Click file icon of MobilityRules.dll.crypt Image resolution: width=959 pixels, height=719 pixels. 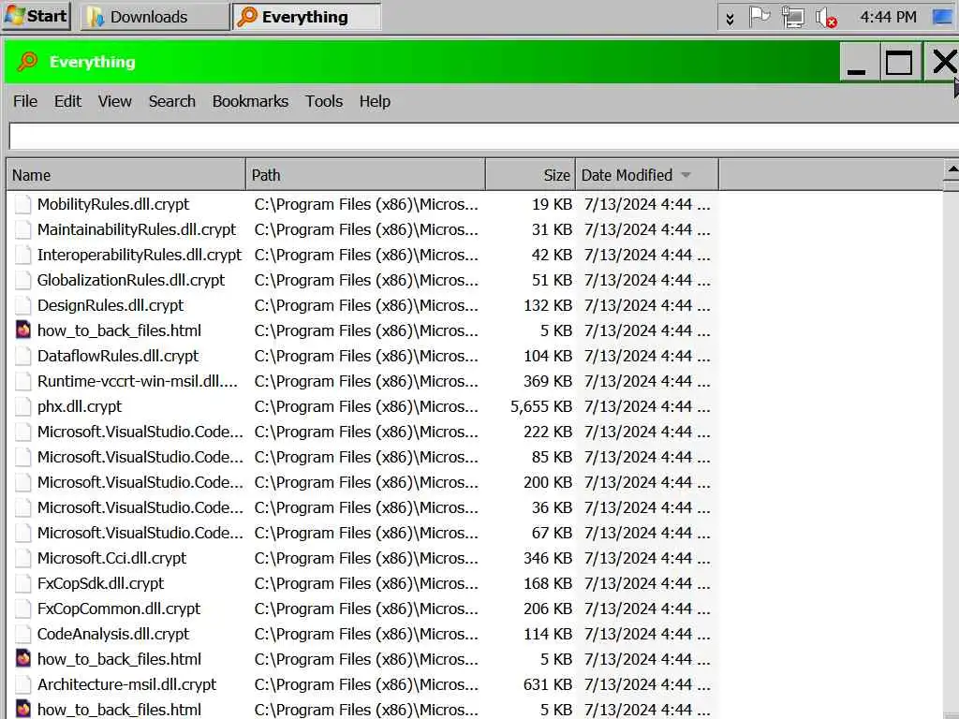point(23,204)
